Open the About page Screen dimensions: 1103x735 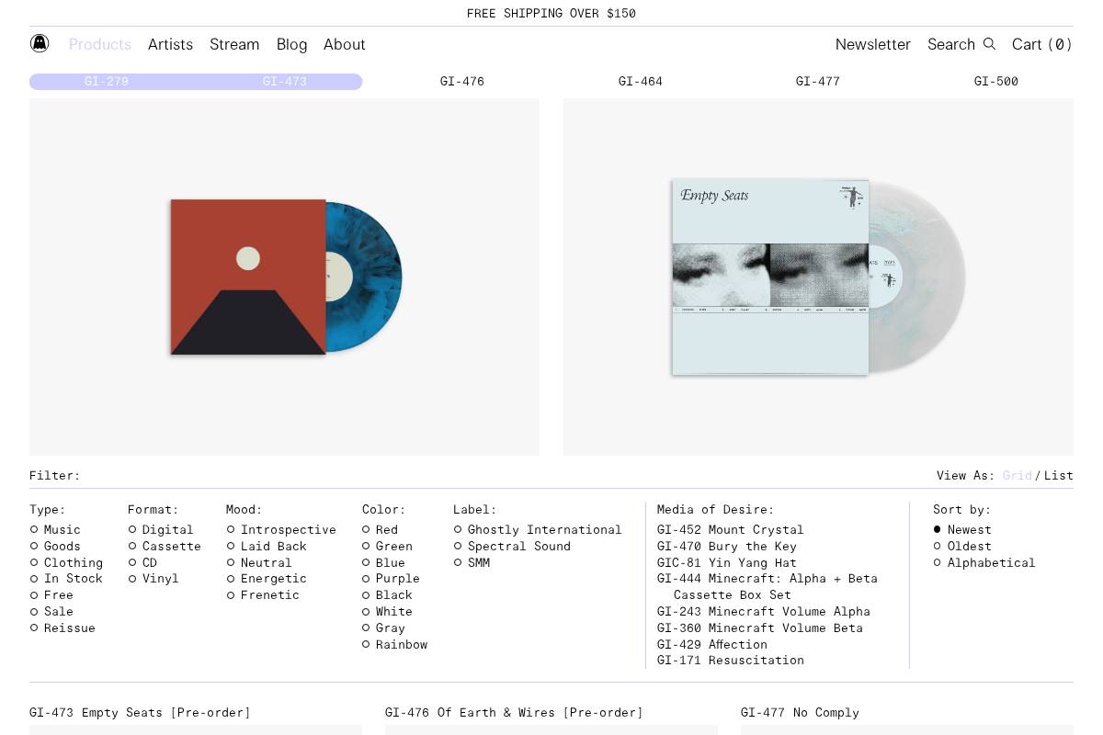[x=345, y=44]
